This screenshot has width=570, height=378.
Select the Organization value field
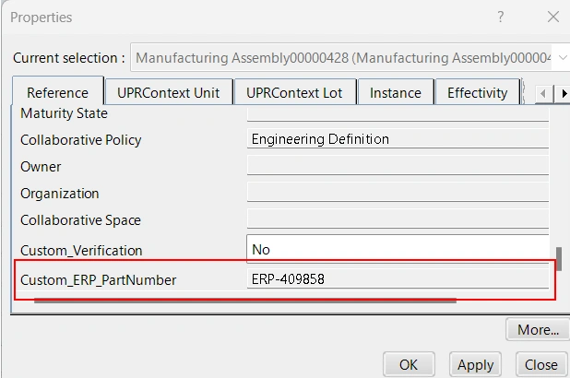[x=398, y=194]
